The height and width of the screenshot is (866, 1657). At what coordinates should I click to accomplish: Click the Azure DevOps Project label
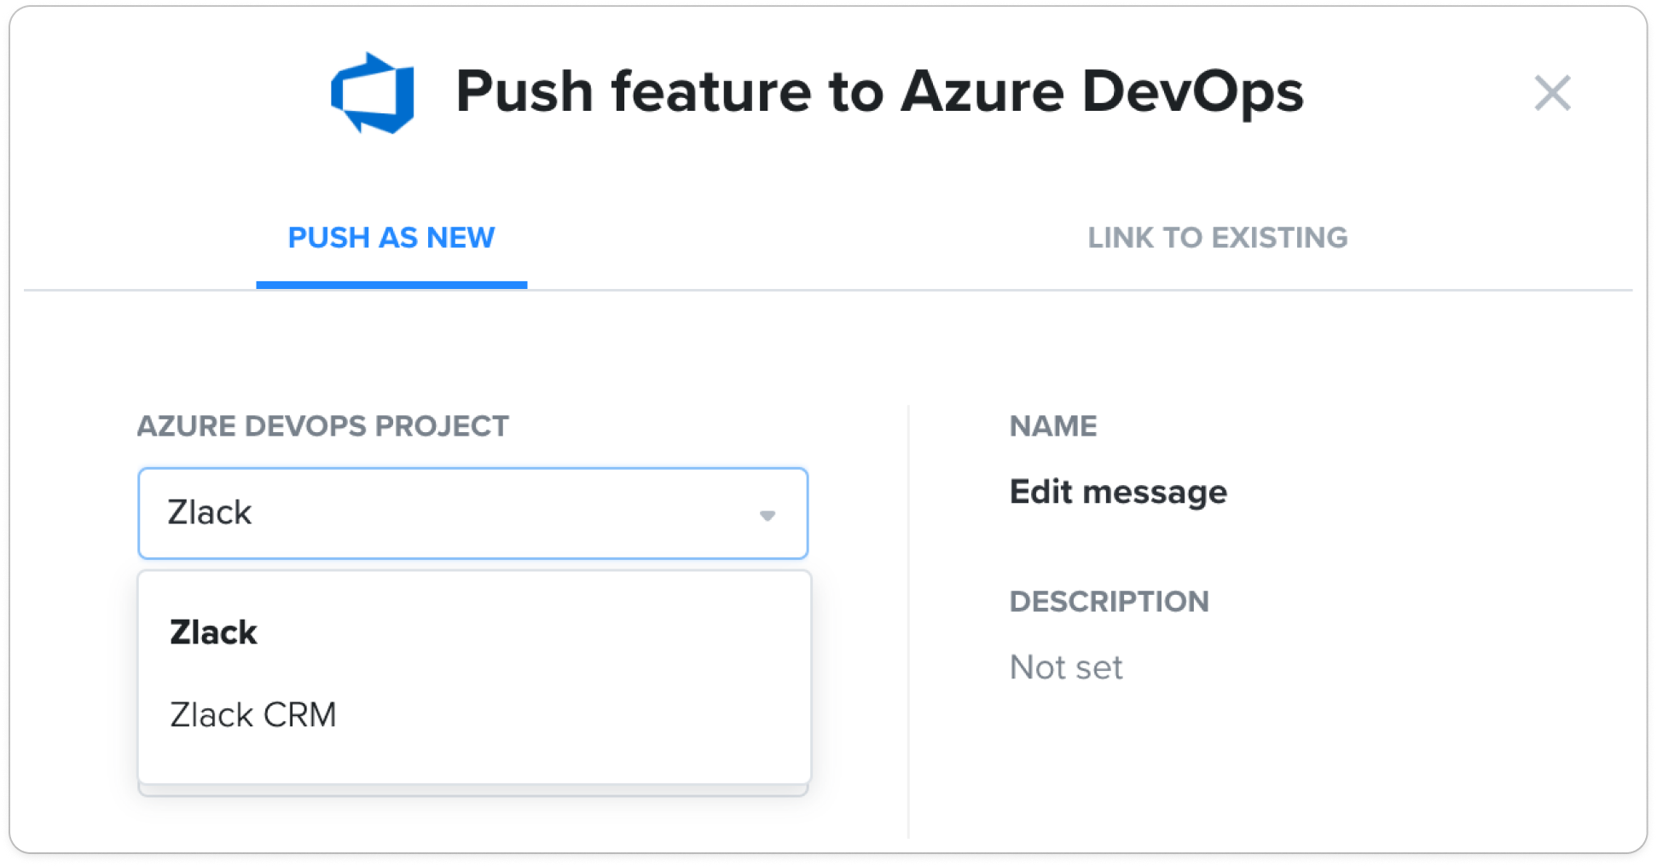tap(323, 426)
